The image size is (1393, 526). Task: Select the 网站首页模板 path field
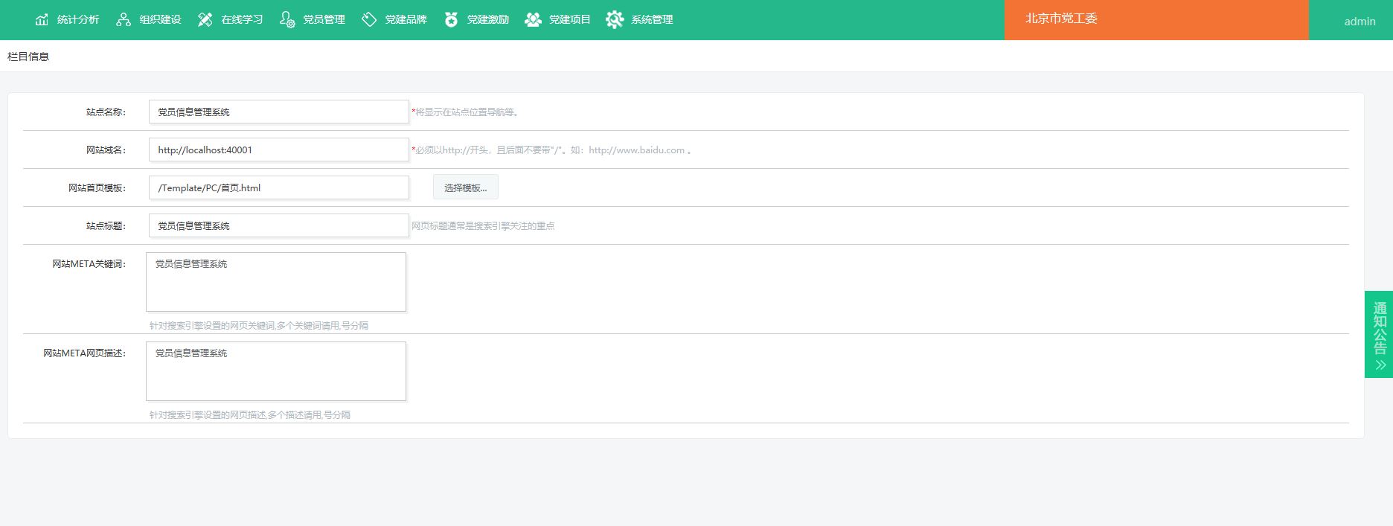pos(278,187)
